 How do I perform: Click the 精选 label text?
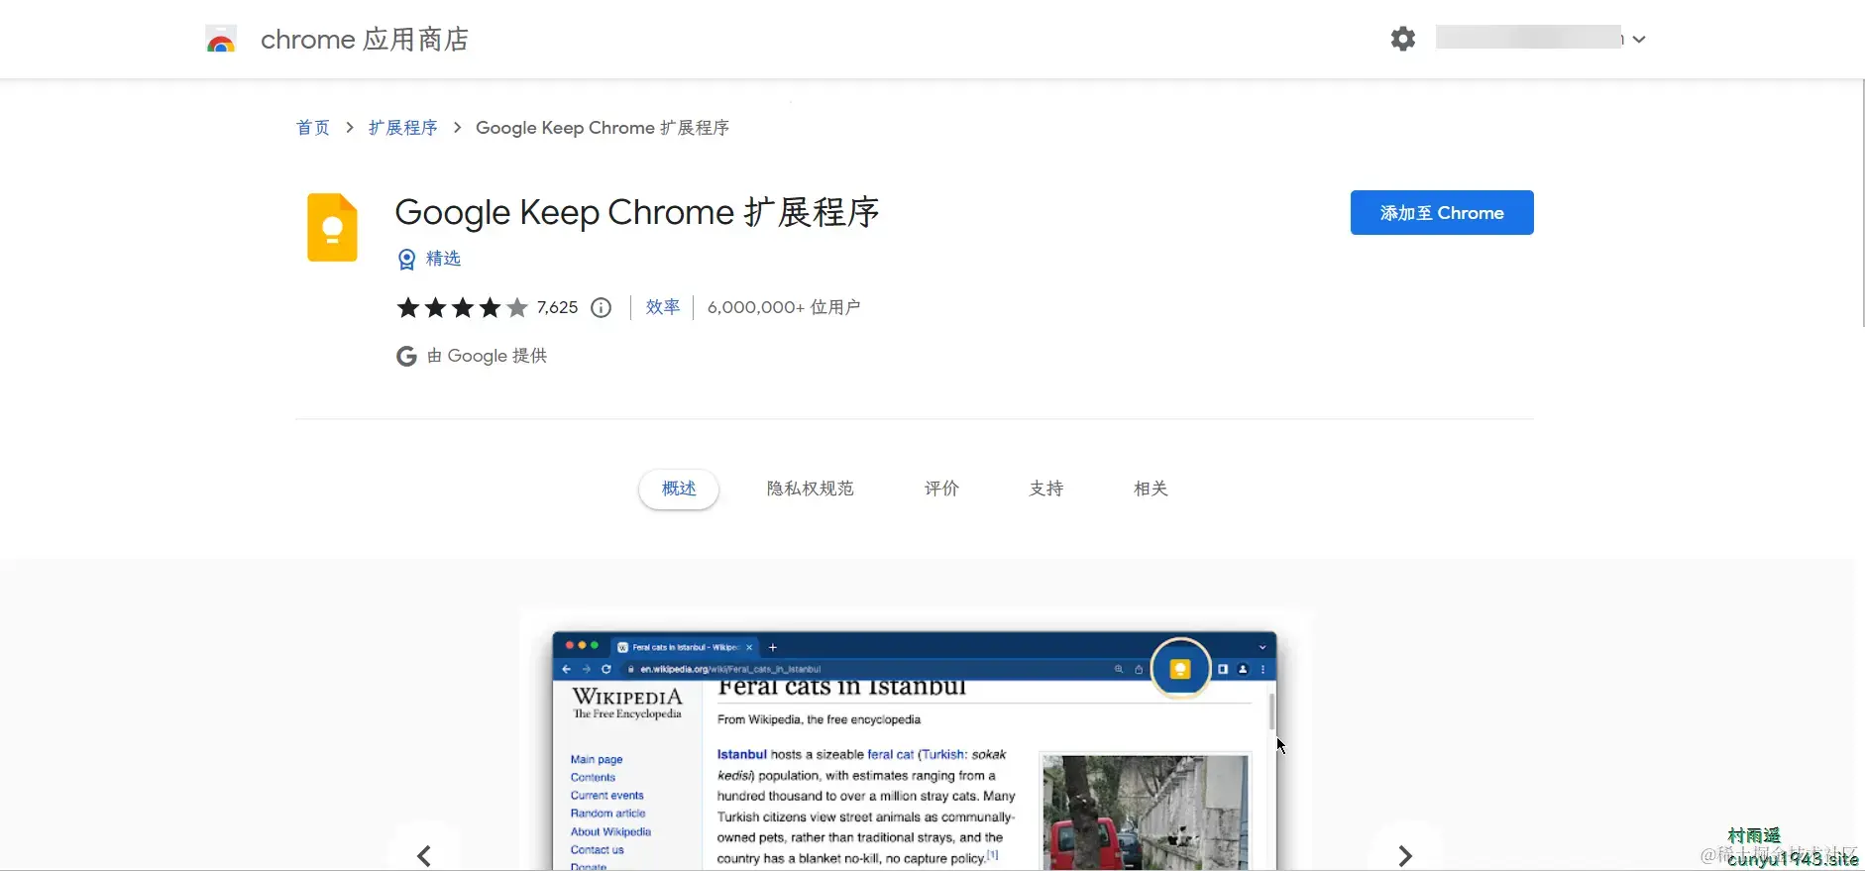click(x=443, y=259)
